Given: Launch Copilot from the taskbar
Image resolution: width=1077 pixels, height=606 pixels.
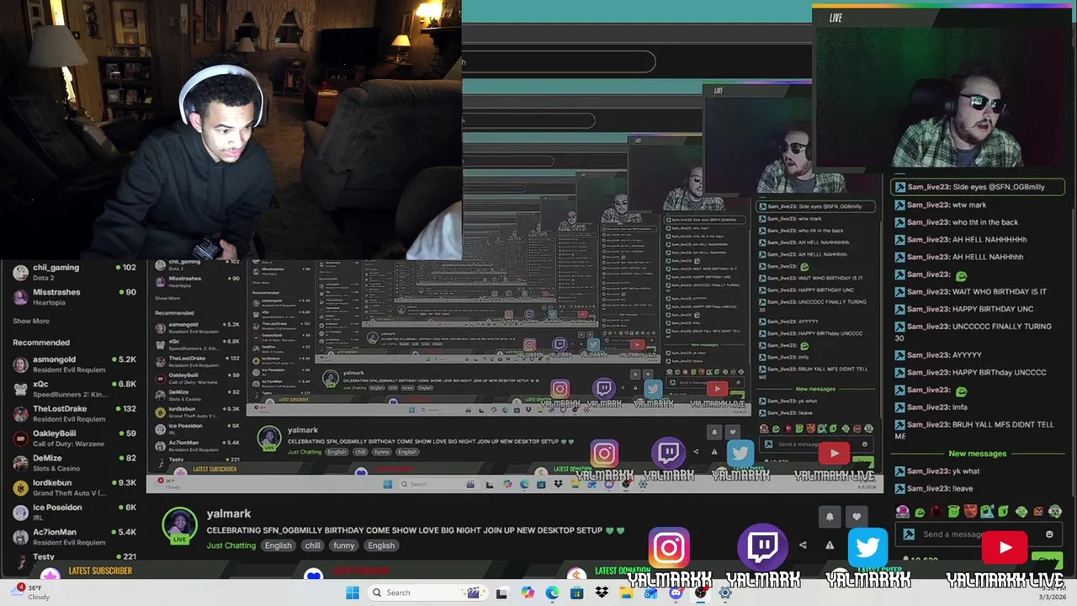Looking at the screenshot, I should coord(527,593).
